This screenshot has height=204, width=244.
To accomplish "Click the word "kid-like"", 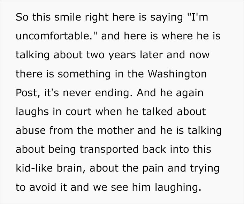I will point(32,168).
